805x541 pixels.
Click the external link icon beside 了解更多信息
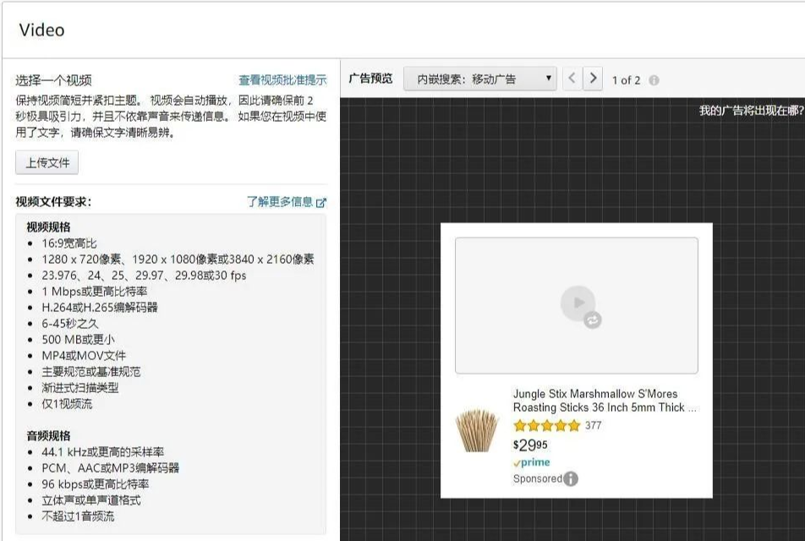[321, 203]
